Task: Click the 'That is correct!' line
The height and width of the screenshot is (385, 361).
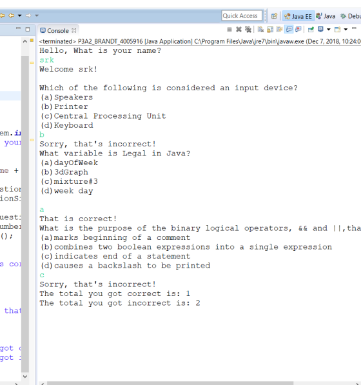Action: click(78, 219)
